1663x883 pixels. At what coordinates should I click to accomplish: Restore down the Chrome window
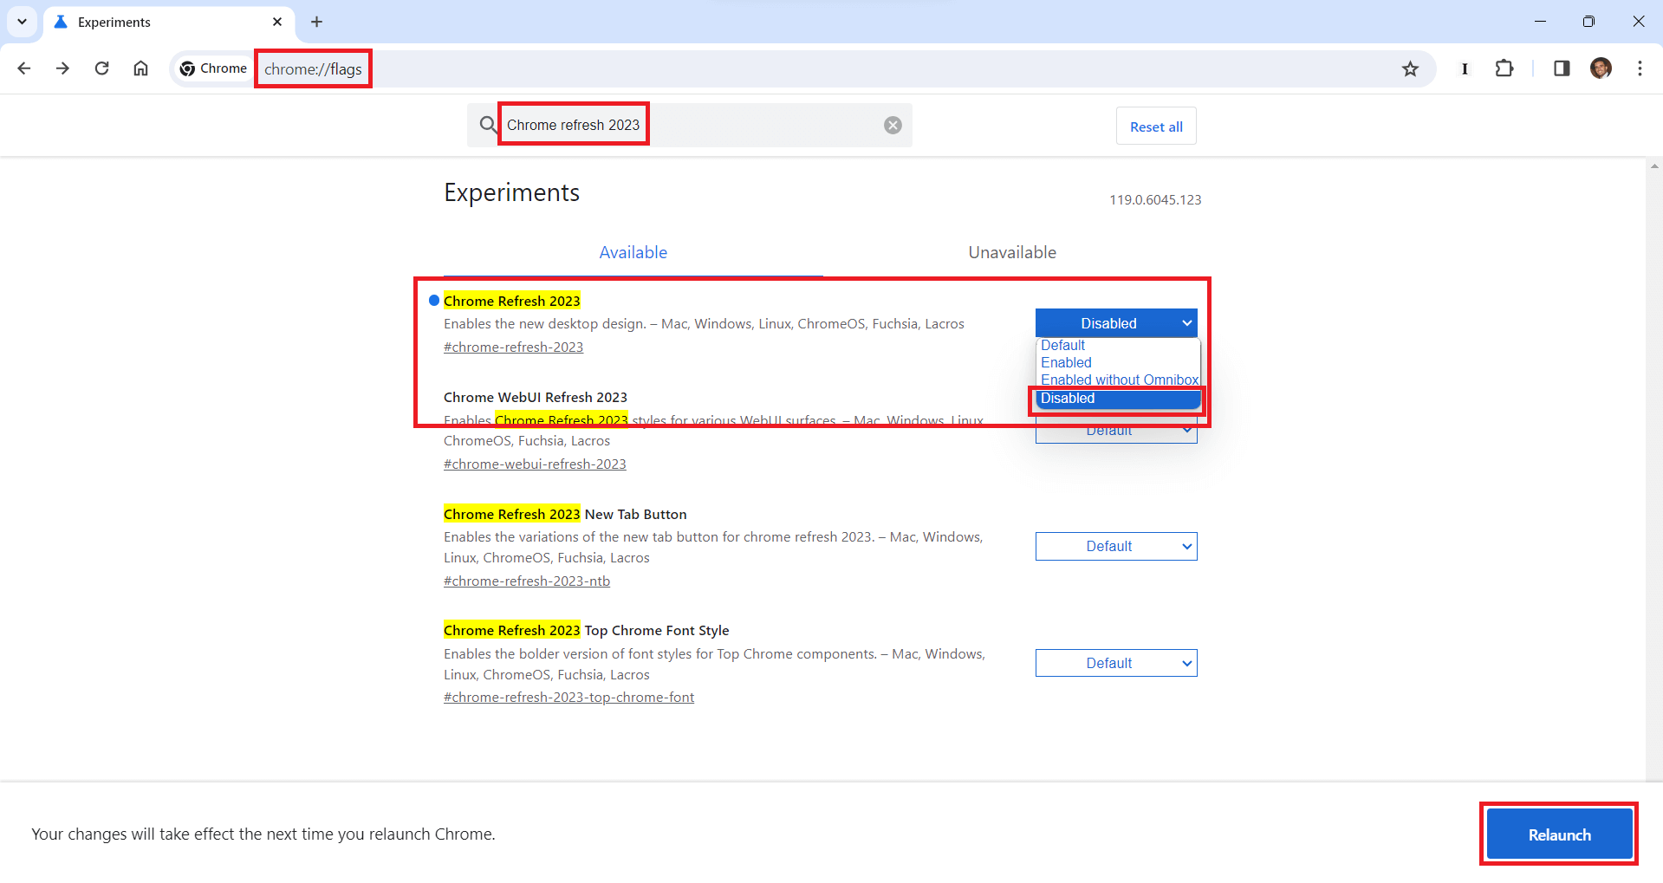(1588, 22)
